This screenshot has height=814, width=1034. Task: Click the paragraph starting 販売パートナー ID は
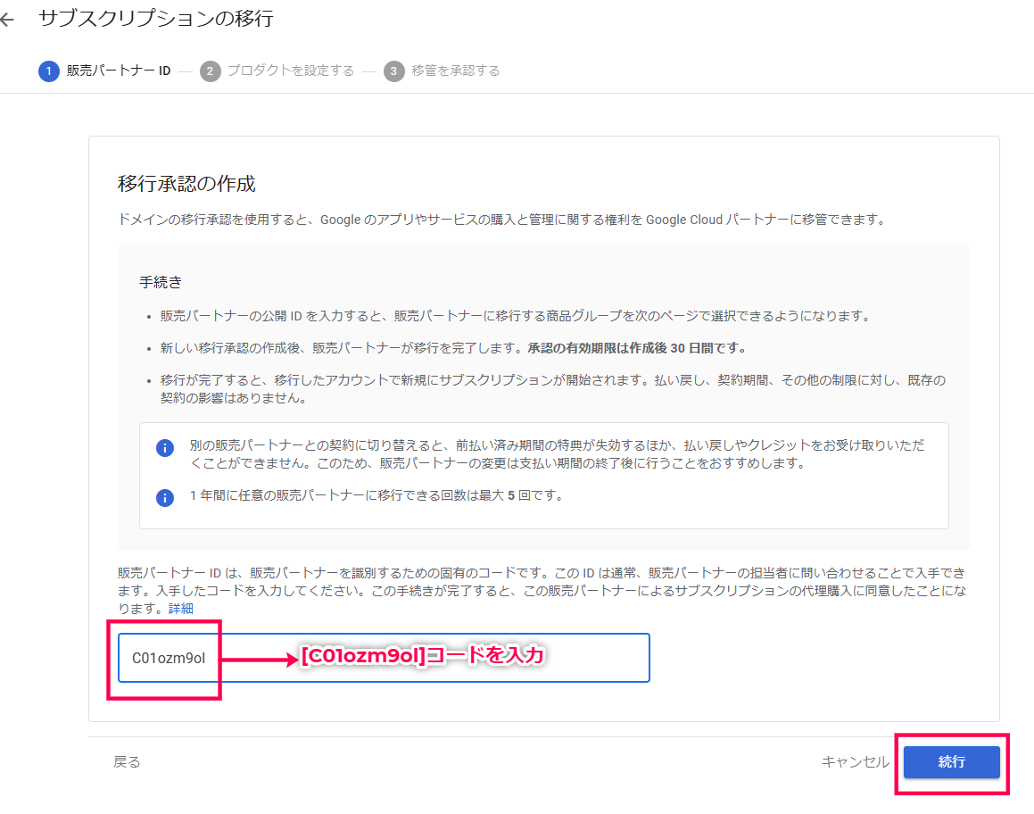(542, 590)
